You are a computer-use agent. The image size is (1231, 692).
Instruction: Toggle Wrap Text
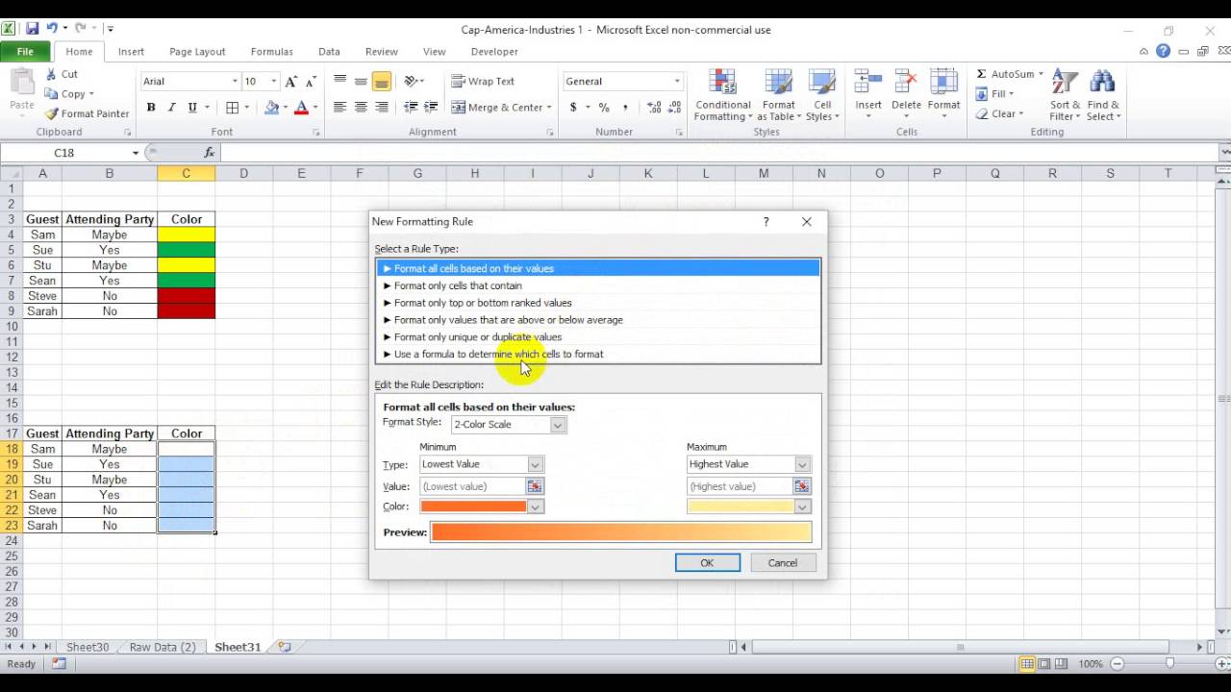pyautogui.click(x=483, y=82)
